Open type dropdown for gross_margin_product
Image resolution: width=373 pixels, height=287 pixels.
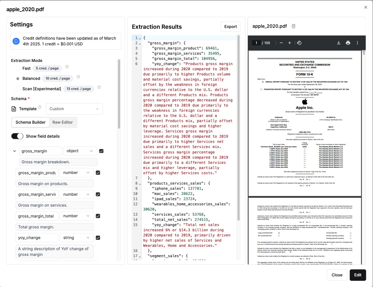tap(77, 173)
